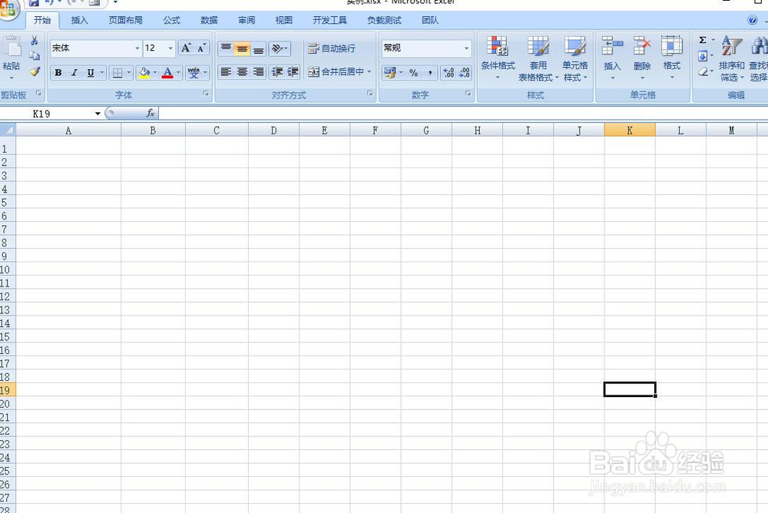Align text left
The height and width of the screenshot is (513, 768).
pos(226,72)
